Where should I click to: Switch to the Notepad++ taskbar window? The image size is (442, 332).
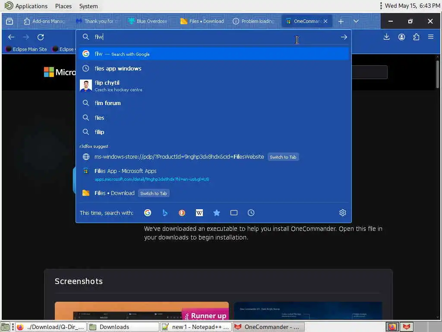tap(196, 327)
